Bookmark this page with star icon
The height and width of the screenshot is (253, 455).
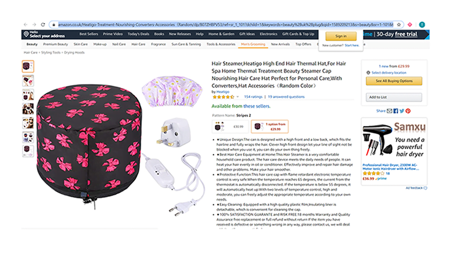point(399,25)
